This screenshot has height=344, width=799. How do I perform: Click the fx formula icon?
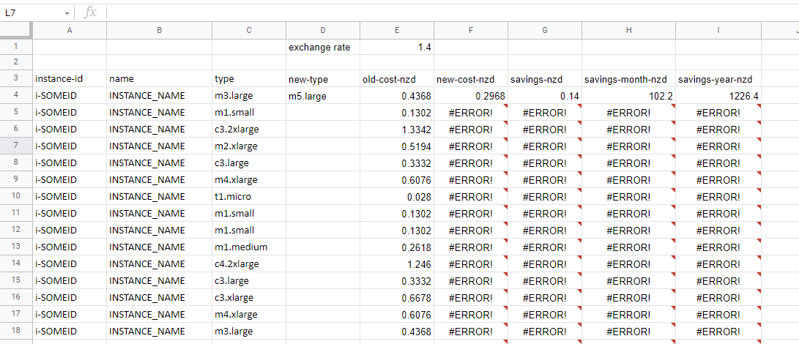tap(90, 12)
